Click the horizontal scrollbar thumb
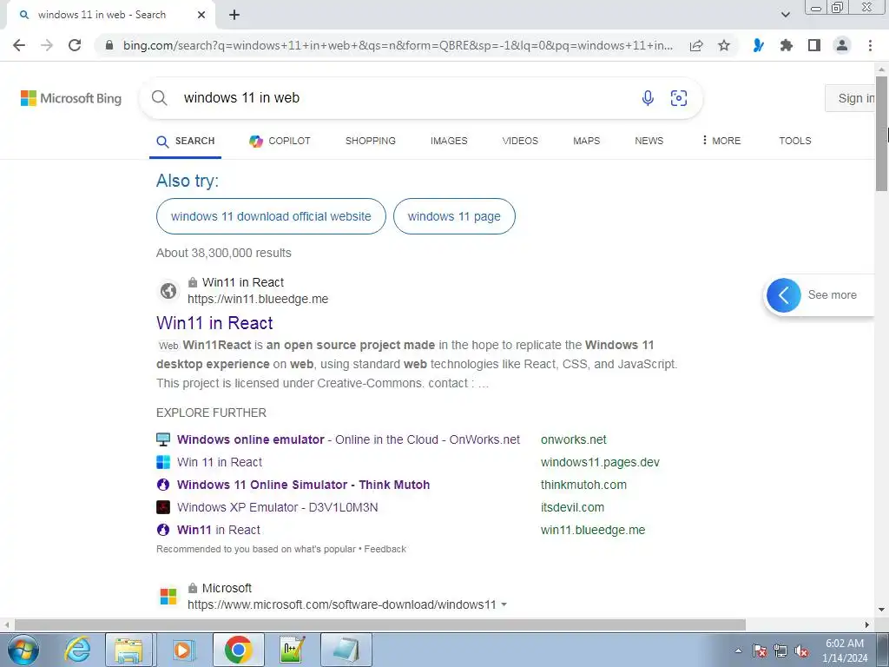 tap(380, 624)
